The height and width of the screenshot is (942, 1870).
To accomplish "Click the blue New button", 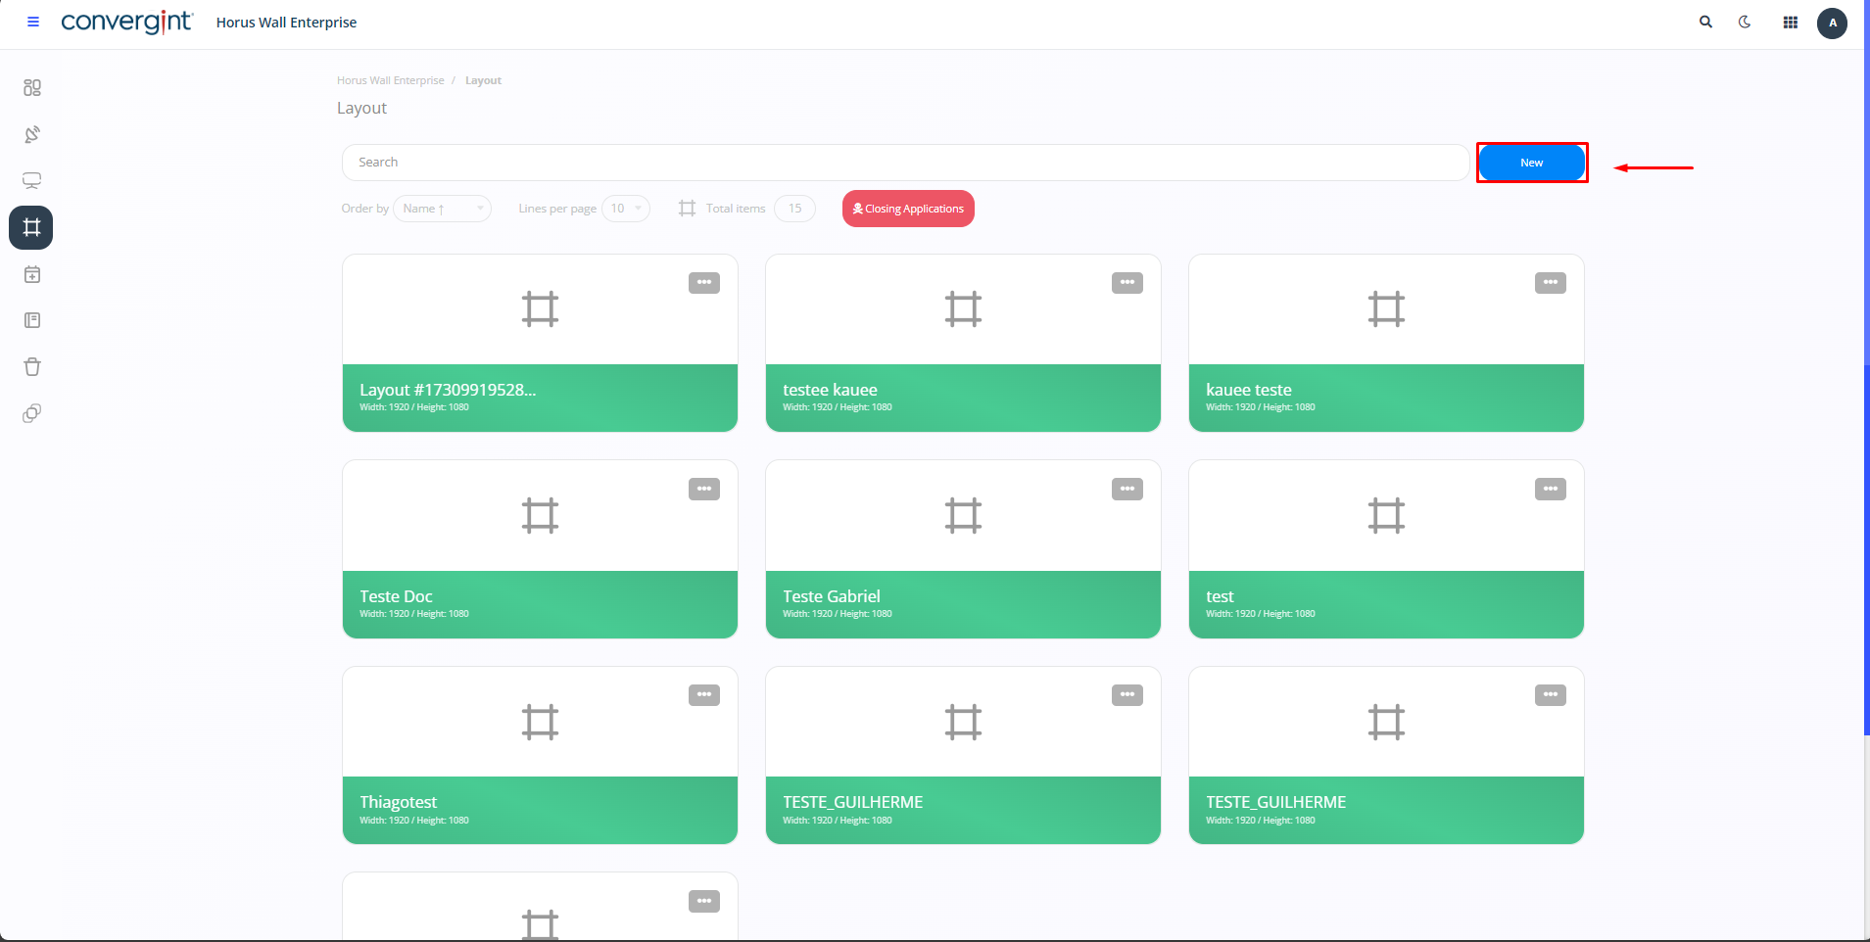I will [x=1531, y=163].
